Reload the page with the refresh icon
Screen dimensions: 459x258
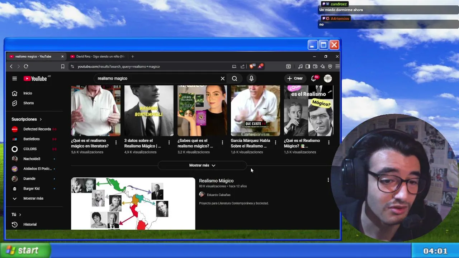click(x=26, y=66)
